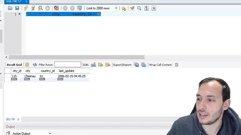Close the city 10 result tab
This screenshot has width=241, height=135.
(x=18, y=119)
